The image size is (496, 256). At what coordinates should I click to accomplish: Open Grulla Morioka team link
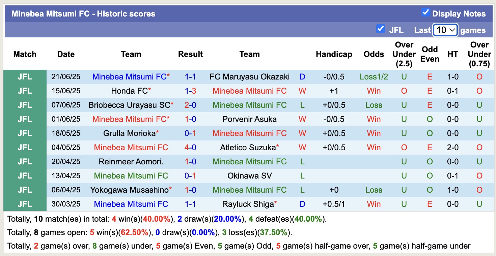click(x=129, y=133)
